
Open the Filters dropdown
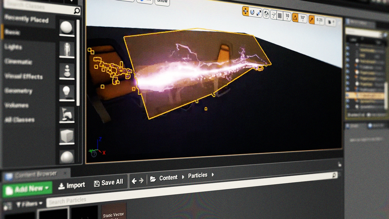click(29, 204)
